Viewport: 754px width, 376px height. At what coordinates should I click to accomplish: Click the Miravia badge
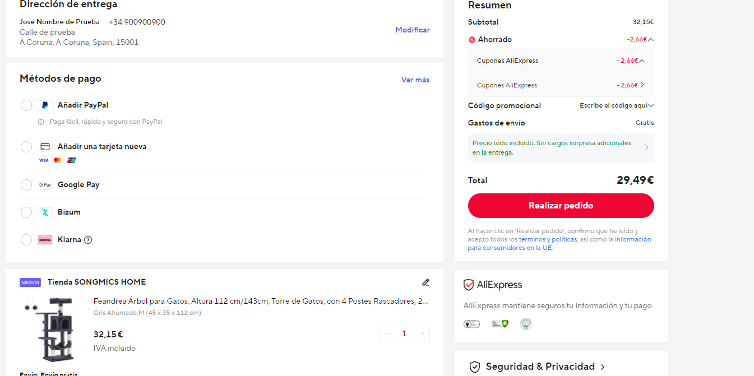(30, 282)
